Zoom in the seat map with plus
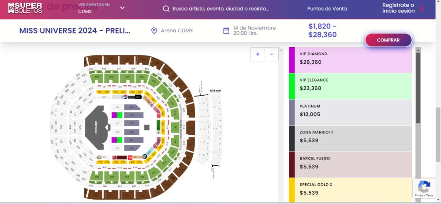 click(x=258, y=54)
